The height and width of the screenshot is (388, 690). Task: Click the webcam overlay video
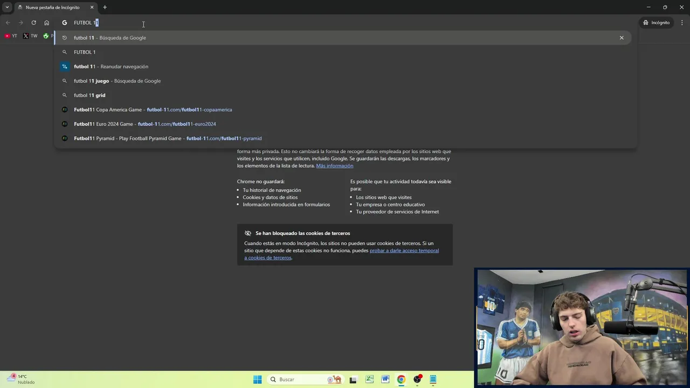[x=582, y=328]
